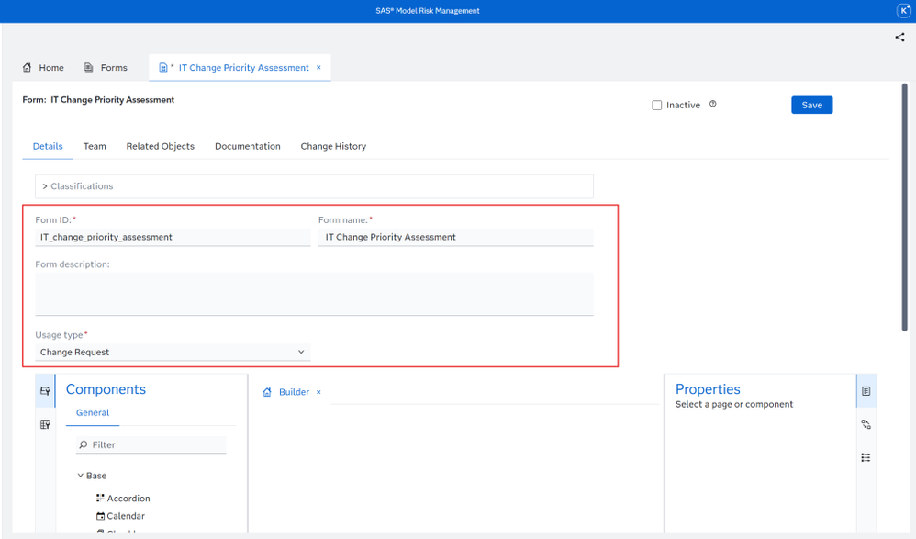Image resolution: width=916 pixels, height=539 pixels.
Task: Click the Filter search magnifier icon
Action: point(83,444)
